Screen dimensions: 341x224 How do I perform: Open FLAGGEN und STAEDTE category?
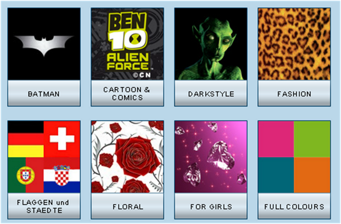pyautogui.click(x=44, y=206)
